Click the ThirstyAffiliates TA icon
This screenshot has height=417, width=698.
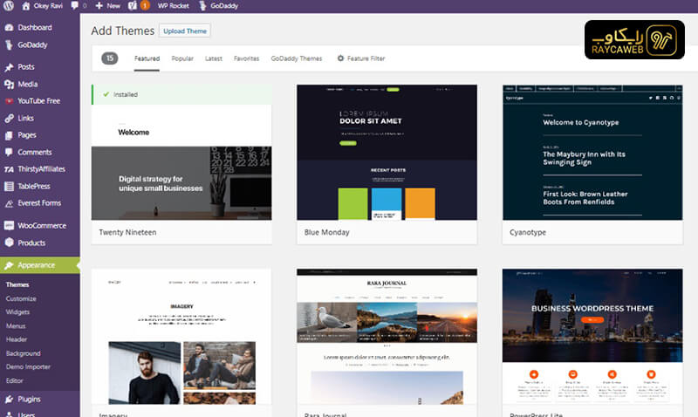tap(9, 169)
